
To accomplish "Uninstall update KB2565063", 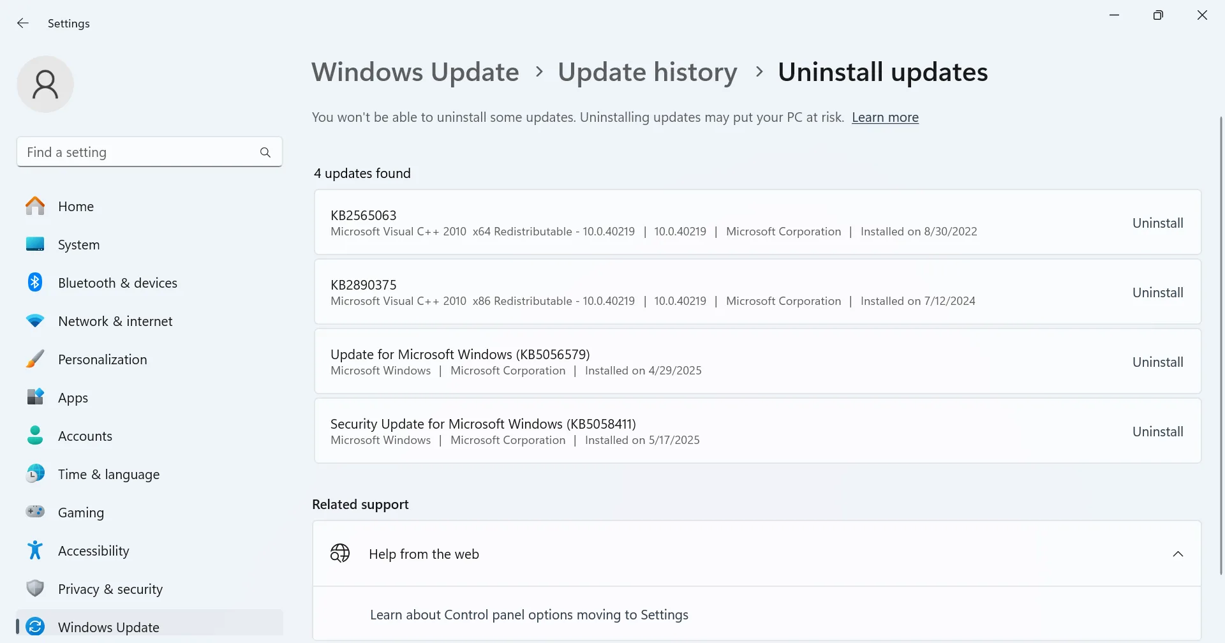I will 1157,223.
